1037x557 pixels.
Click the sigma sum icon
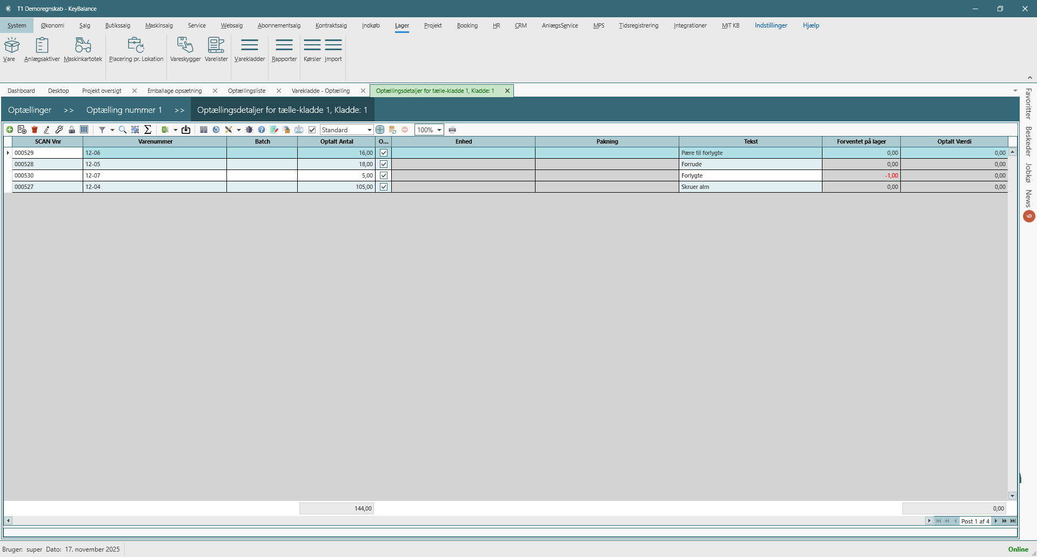click(148, 130)
